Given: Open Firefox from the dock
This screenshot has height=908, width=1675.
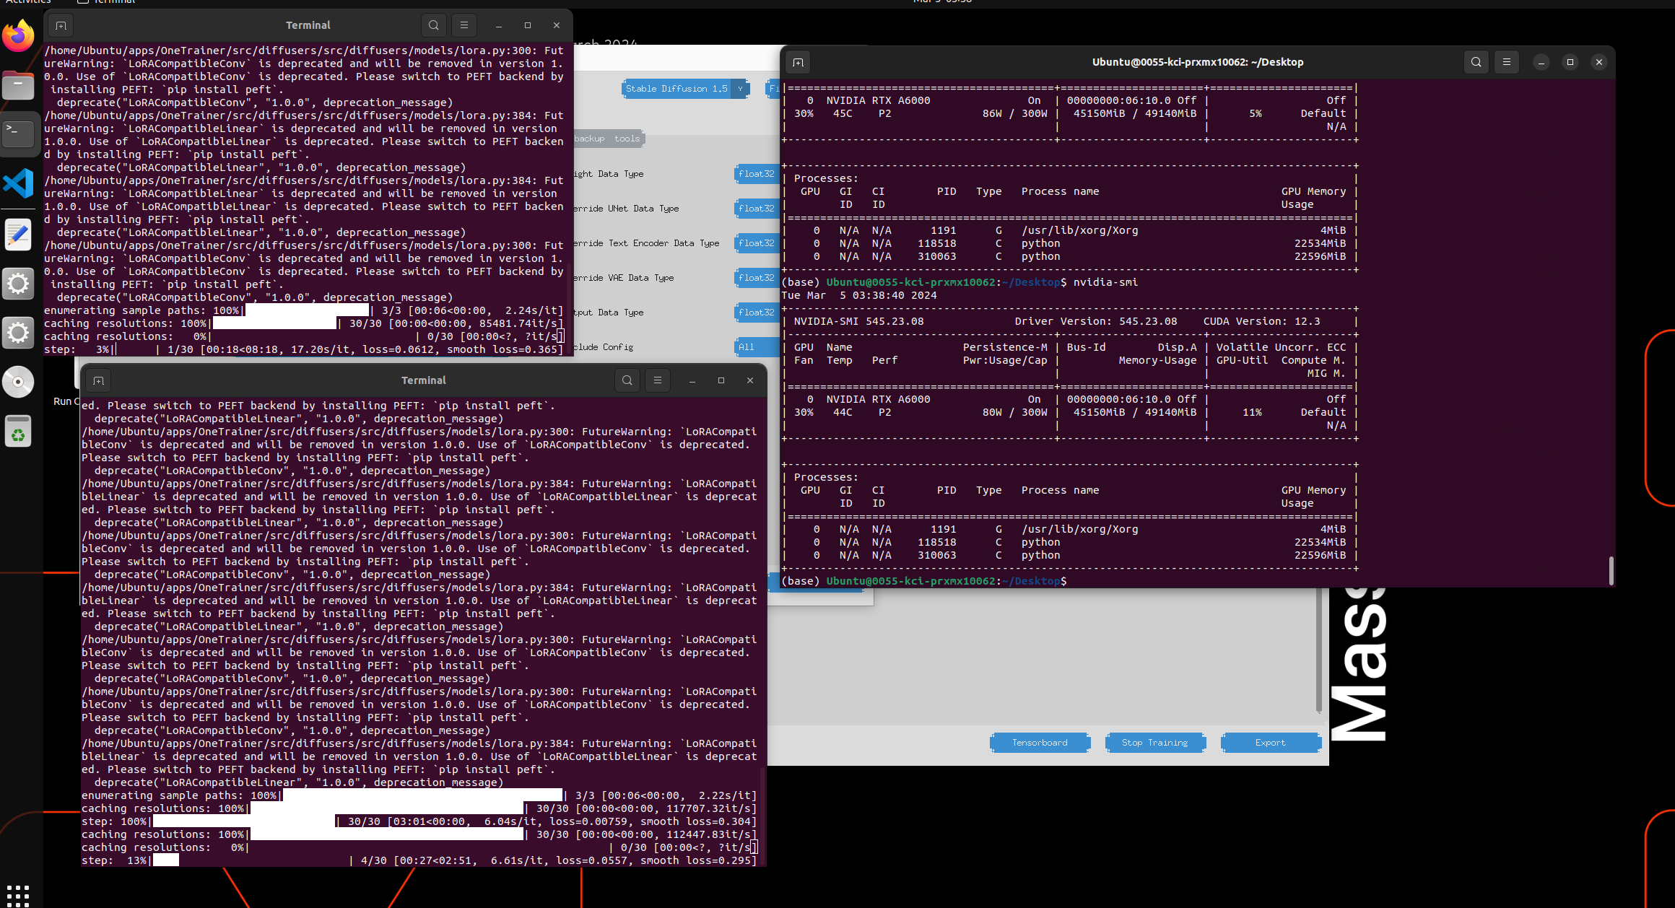Looking at the screenshot, I should click(19, 35).
